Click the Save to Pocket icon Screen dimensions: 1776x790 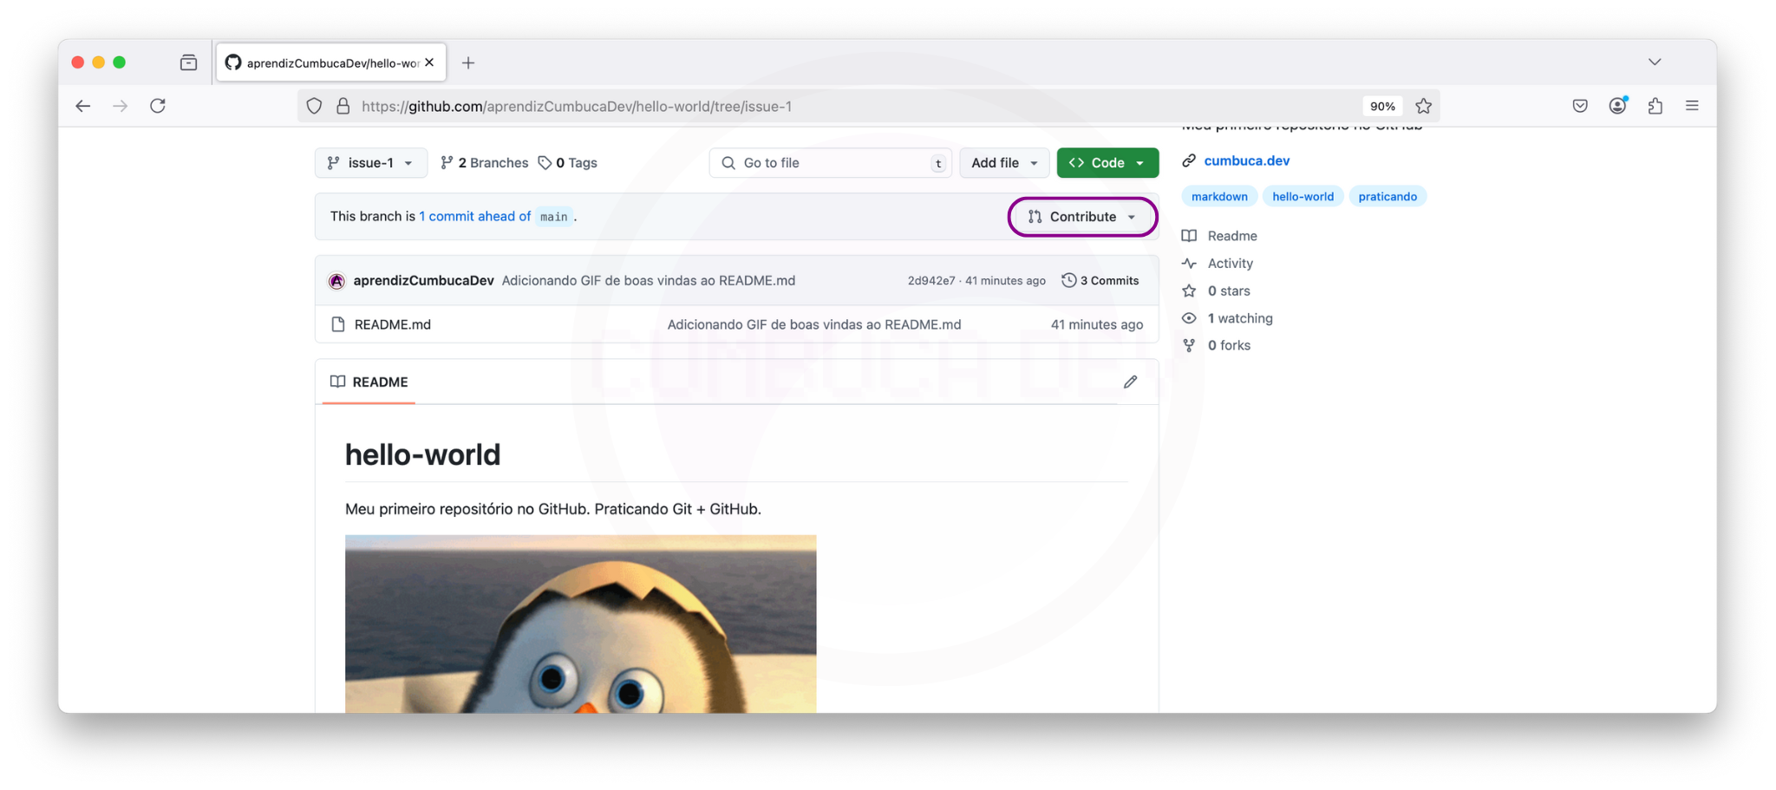1579,106
